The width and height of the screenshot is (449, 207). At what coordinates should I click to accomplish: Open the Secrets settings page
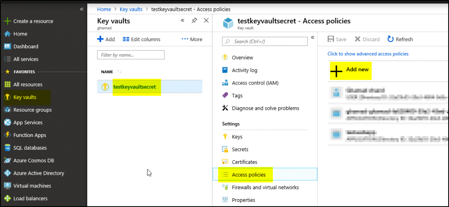point(240,149)
